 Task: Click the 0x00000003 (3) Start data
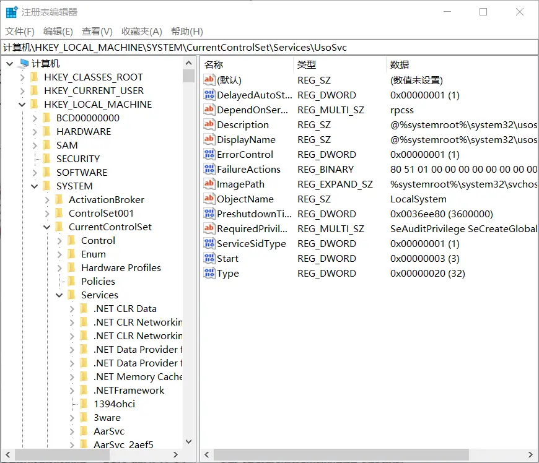click(x=425, y=258)
